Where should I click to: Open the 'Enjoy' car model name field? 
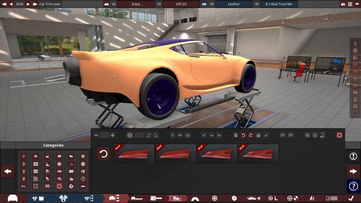pos(136,4)
